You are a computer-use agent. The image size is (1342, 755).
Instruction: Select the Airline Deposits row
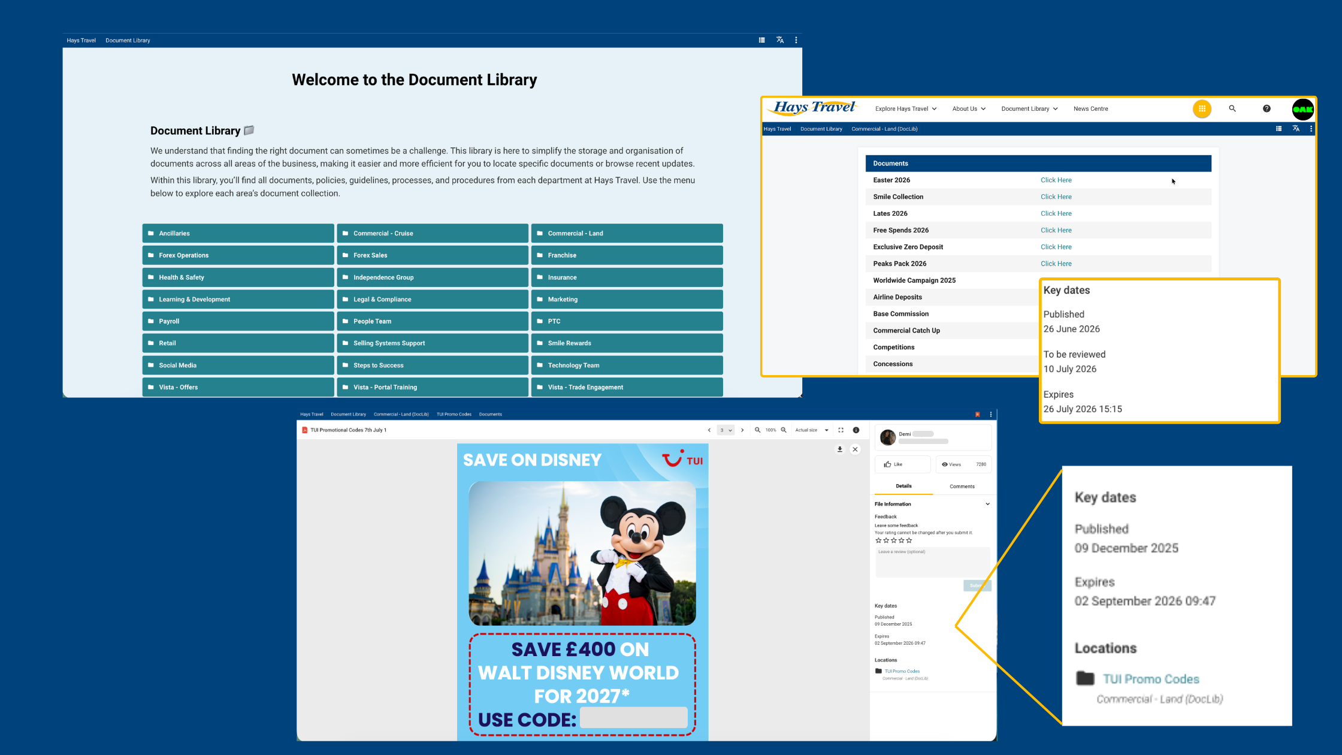(x=953, y=297)
